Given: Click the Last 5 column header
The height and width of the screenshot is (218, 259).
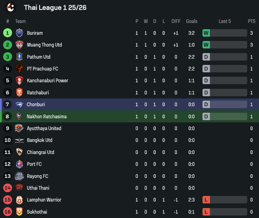Looking at the screenshot, I should point(225,21).
